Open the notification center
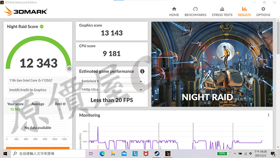 [273, 154]
